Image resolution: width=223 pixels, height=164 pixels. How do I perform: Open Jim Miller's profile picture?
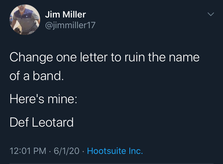coord(25,20)
